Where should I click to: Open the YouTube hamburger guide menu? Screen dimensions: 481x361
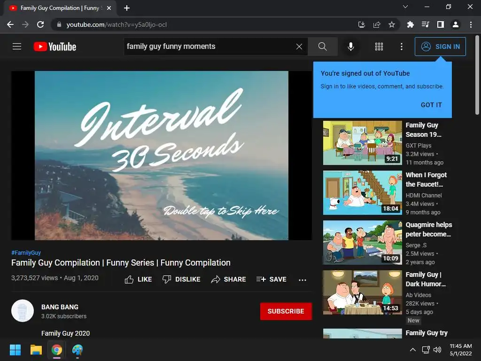(17, 47)
